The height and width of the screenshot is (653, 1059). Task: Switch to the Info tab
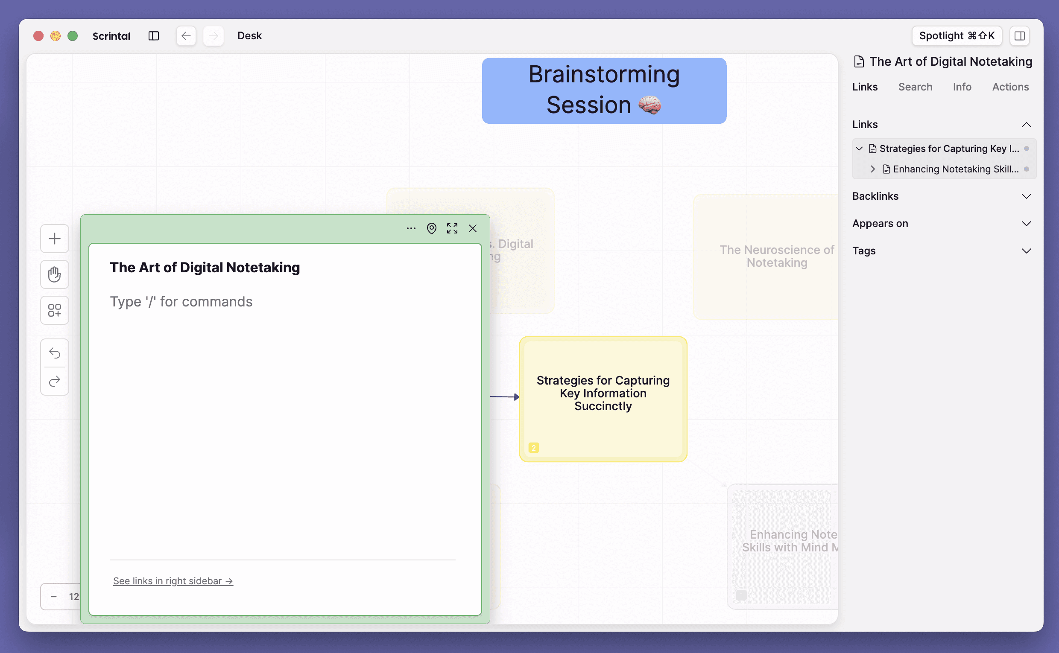(x=962, y=87)
